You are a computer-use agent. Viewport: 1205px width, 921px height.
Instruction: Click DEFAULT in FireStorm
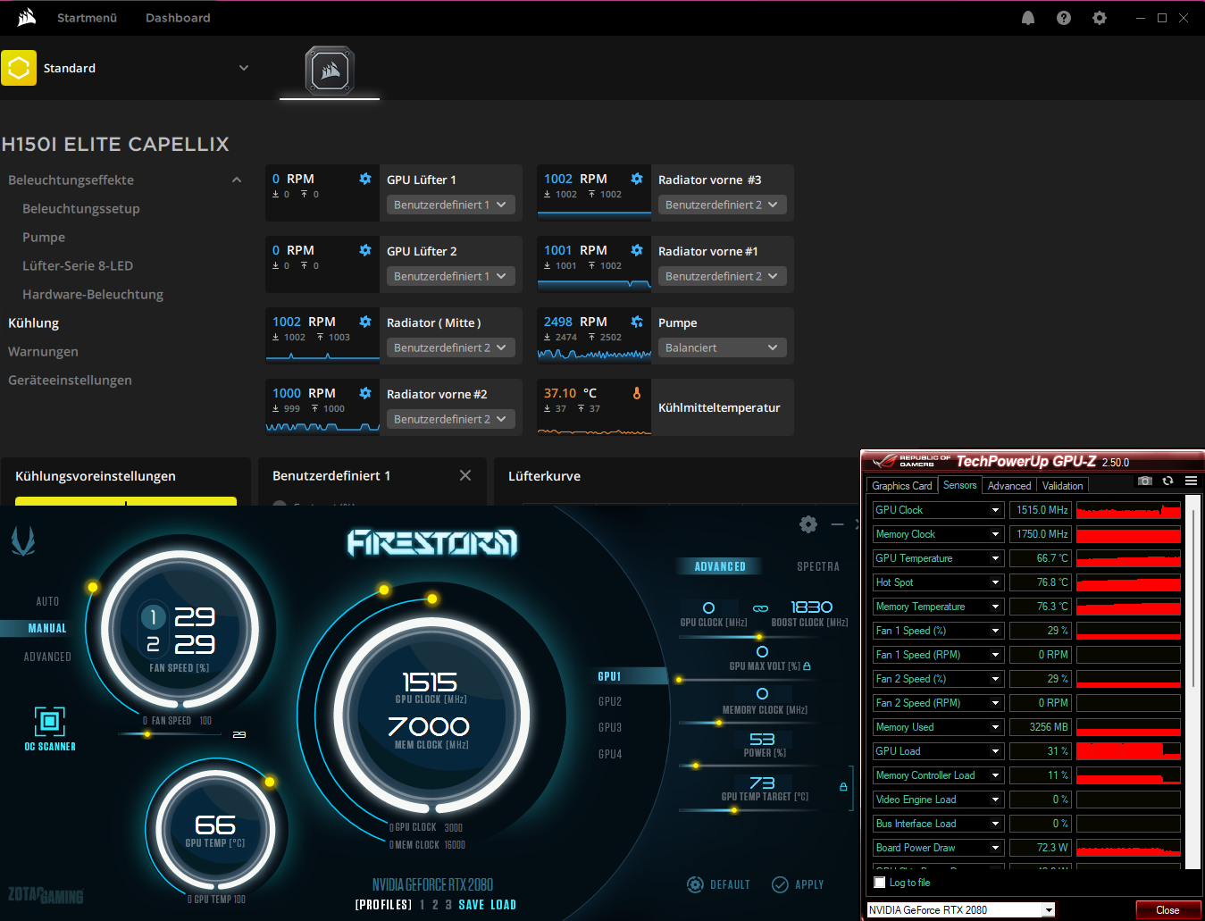(x=718, y=884)
